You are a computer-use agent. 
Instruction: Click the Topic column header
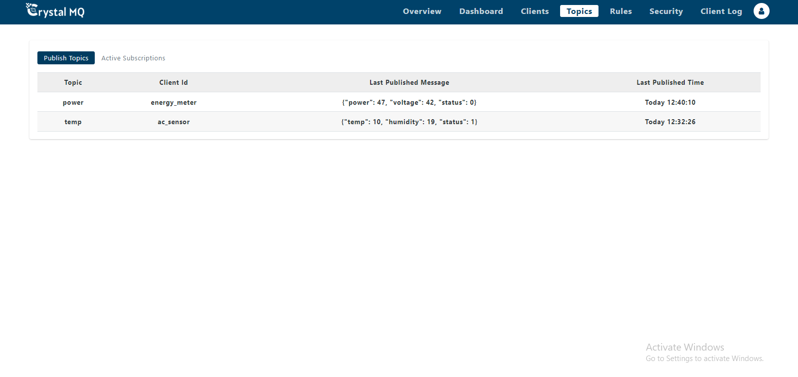coord(73,82)
